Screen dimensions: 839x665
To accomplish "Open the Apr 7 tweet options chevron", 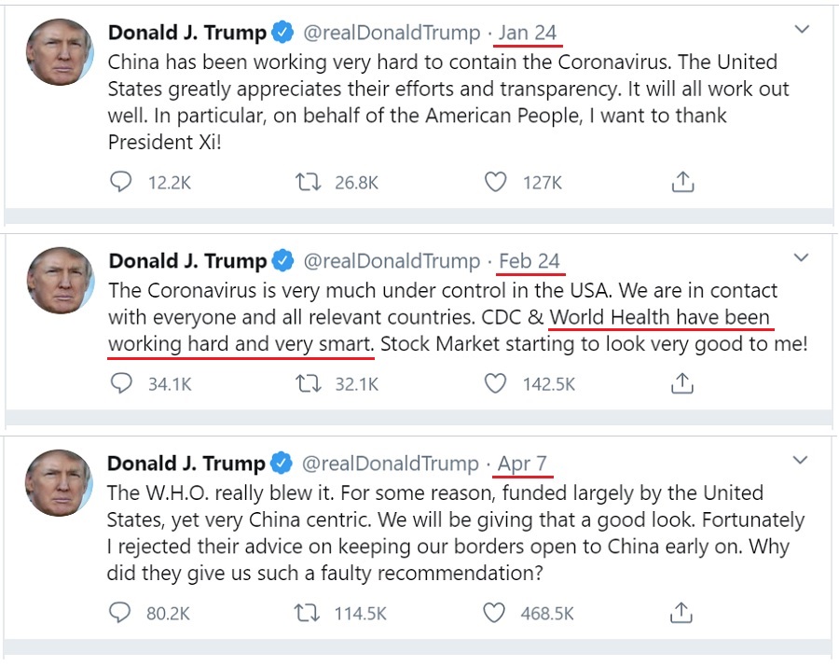I will pyautogui.click(x=801, y=461).
